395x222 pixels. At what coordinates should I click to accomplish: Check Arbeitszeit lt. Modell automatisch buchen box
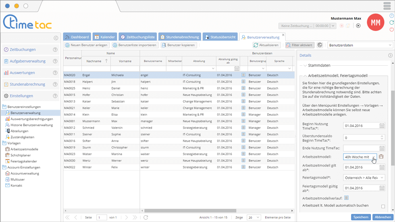pyautogui.click(x=383, y=206)
